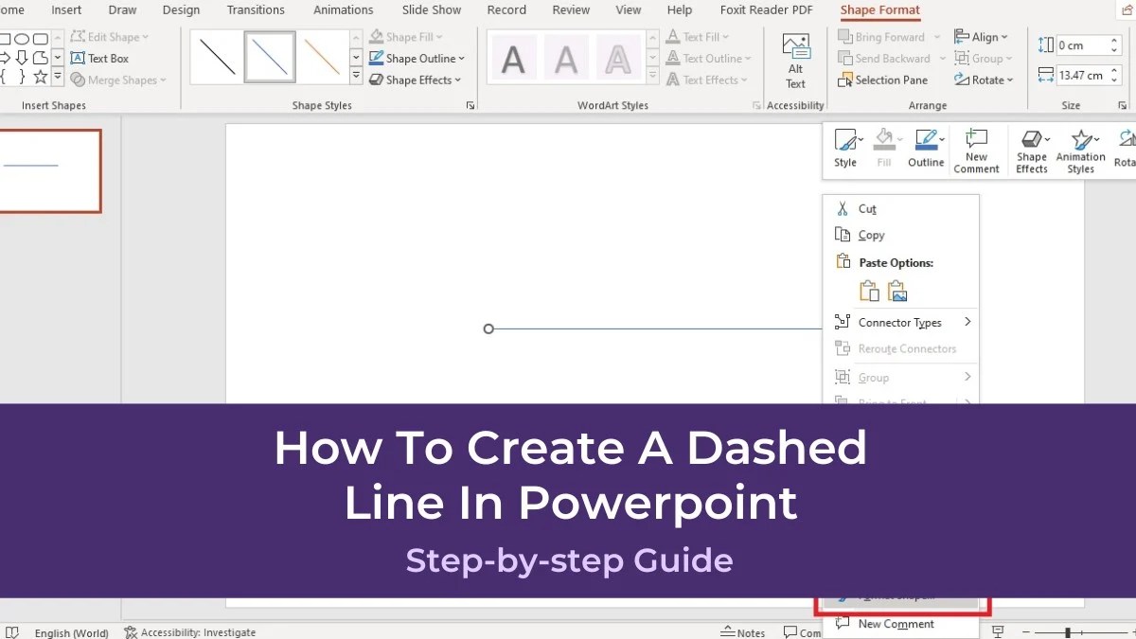Click the Alt Text icon in the ribbon

(x=795, y=57)
